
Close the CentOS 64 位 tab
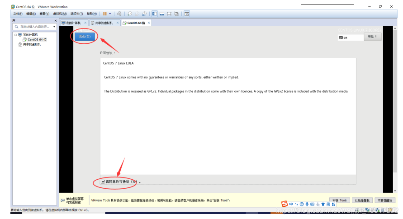148,23
